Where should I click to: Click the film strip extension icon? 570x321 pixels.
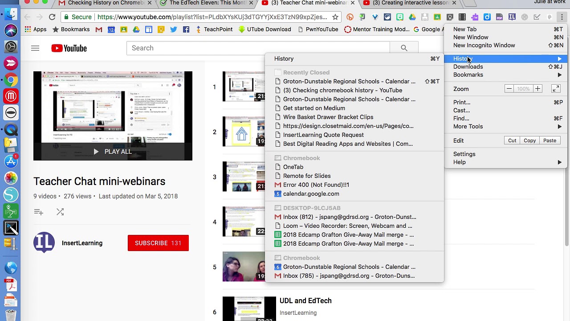pyautogui.click(x=462, y=17)
